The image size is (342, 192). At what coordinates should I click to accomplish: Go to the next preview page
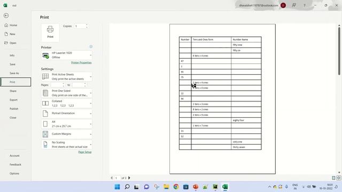point(129,178)
